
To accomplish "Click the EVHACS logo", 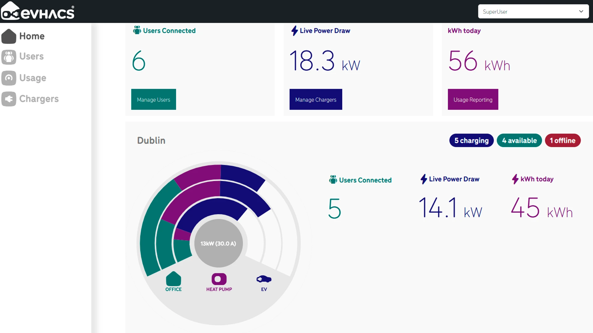I will coord(38,11).
